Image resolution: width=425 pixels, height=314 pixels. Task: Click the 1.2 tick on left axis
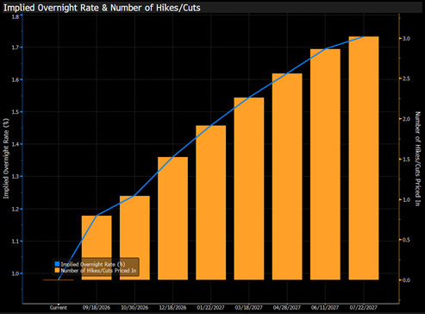pos(16,209)
